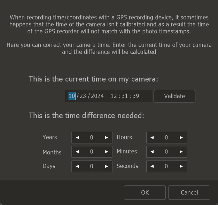Click the Seconds label
Image resolution: width=218 pixels, height=205 pixels.
click(x=127, y=166)
